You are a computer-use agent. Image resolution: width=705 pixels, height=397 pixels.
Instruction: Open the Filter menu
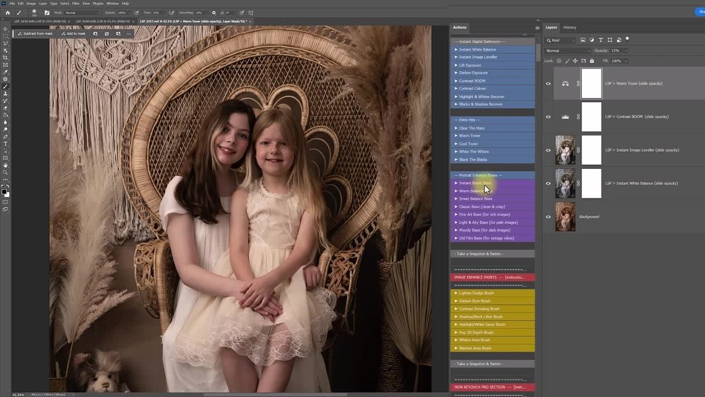pos(75,3)
